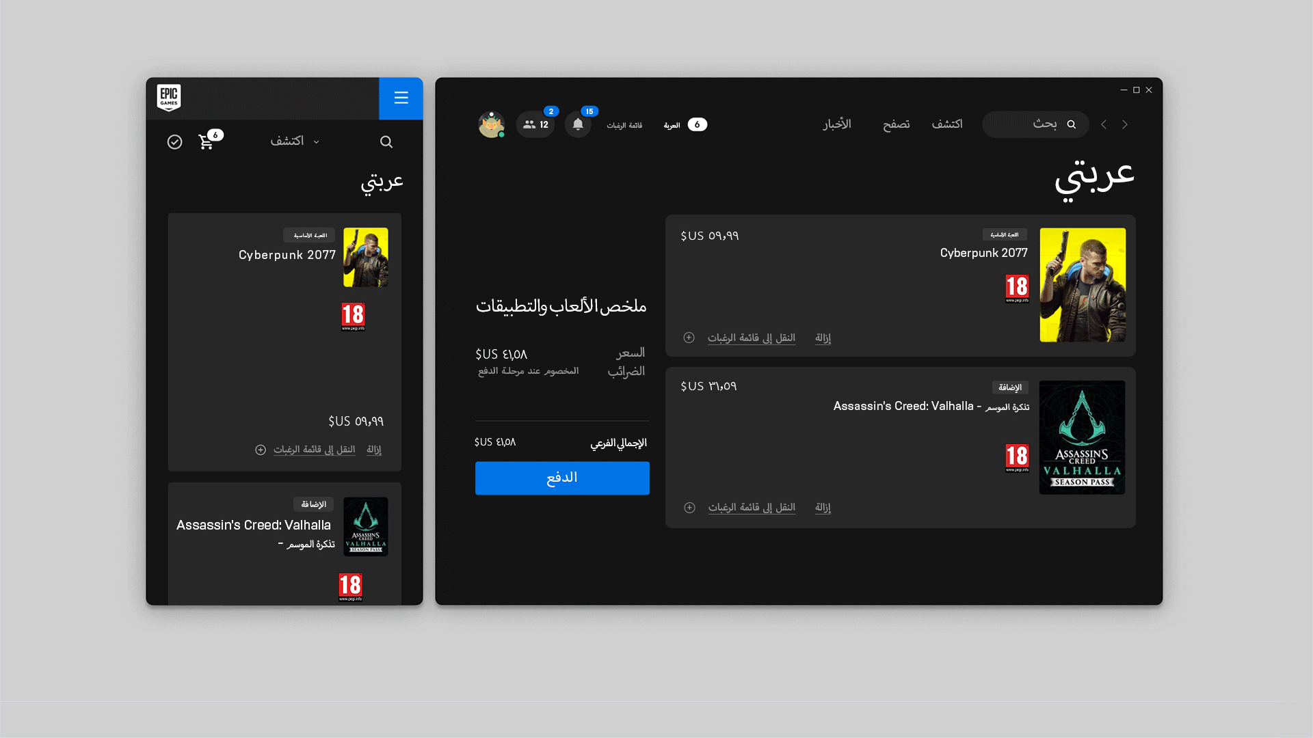Open Assassin's Creed Valhalla cover thumbnail
Viewport: 1313px width, 738px height.
pyautogui.click(x=1082, y=437)
